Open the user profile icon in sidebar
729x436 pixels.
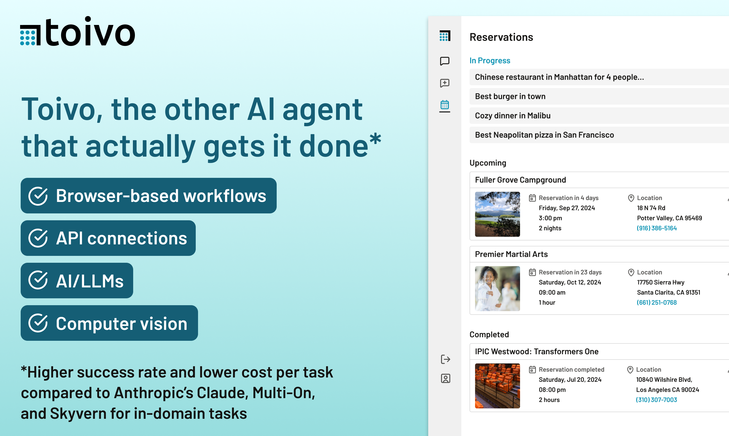pyautogui.click(x=445, y=378)
